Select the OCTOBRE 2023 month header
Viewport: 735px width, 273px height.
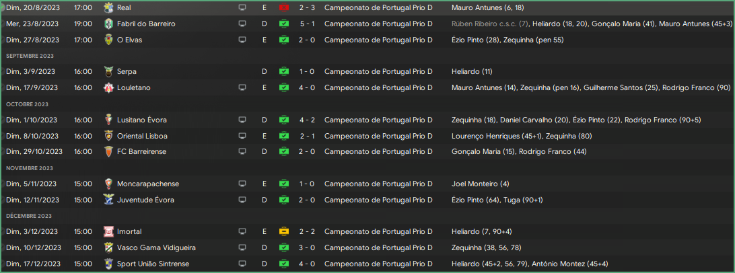pyautogui.click(x=28, y=104)
